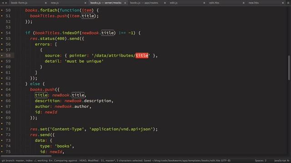Image resolution: width=291 pixels, height=163 pixels.
Task: Click the vertical scrollbar thumb
Action: click(x=289, y=67)
